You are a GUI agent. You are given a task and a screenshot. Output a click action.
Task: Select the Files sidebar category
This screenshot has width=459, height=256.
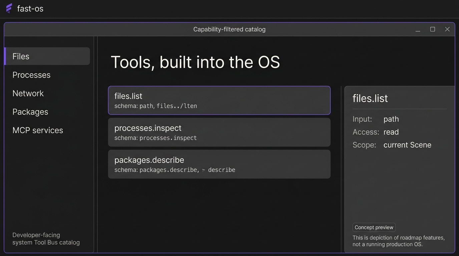click(x=47, y=56)
